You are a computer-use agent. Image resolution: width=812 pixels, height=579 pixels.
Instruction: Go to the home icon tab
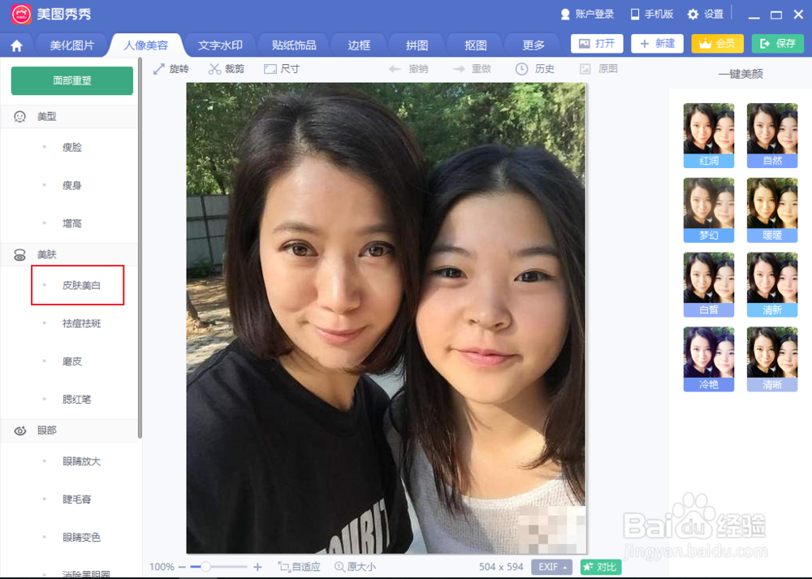pos(16,45)
